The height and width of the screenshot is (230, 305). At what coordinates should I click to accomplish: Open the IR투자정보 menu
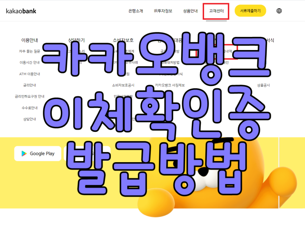pyautogui.click(x=163, y=11)
